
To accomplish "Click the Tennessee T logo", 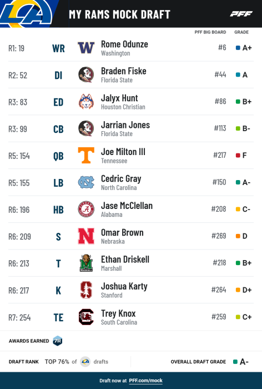I will pos(86,155).
